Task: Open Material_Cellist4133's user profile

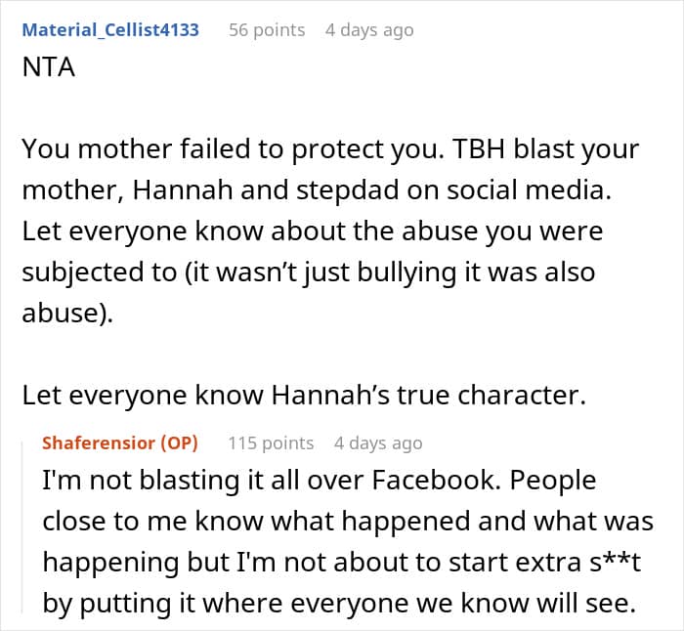Action: 110,29
